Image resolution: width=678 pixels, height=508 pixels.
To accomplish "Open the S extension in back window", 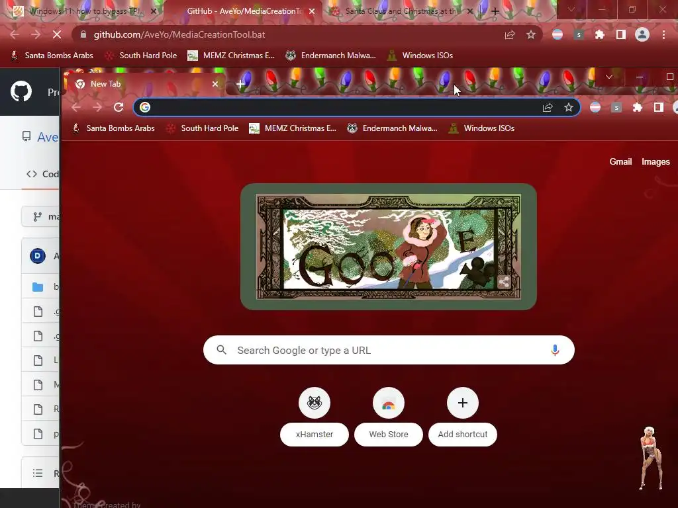I will [x=579, y=34].
